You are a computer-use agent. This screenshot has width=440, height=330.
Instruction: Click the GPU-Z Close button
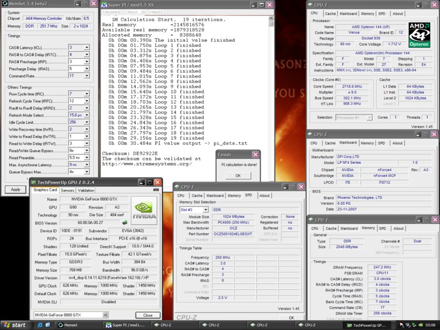point(148,315)
